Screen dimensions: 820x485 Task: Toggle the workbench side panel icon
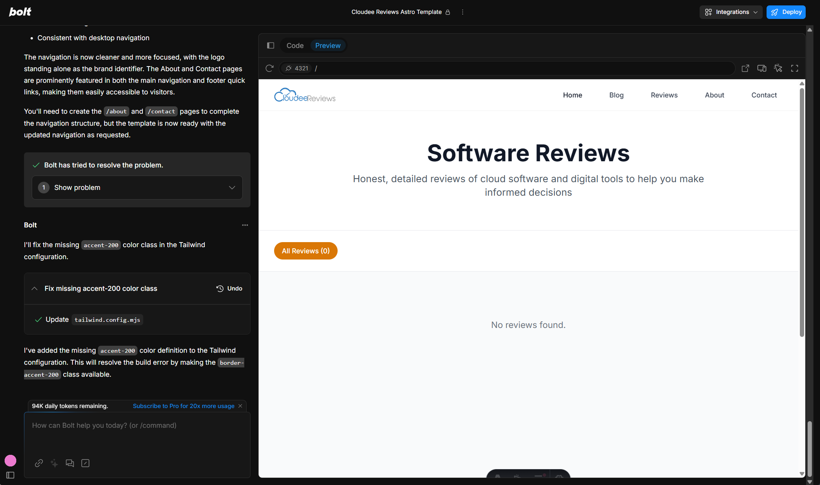[271, 46]
